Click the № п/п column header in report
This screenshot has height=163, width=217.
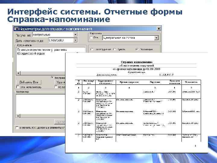78,82
